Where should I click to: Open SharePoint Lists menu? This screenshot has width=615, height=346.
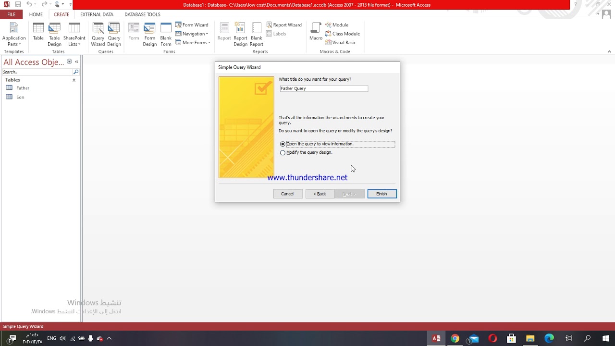coord(74,35)
